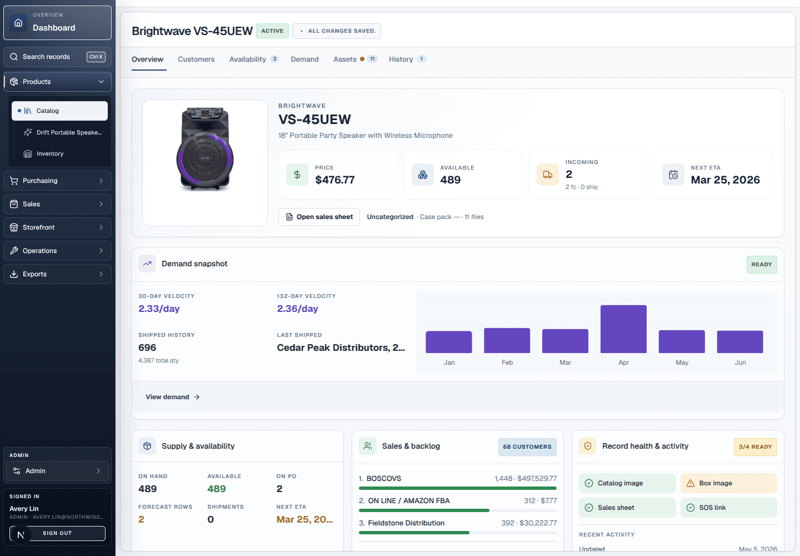Image resolution: width=800 pixels, height=556 pixels.
Task: Click the Demand snapshot trend icon
Action: [x=147, y=264]
